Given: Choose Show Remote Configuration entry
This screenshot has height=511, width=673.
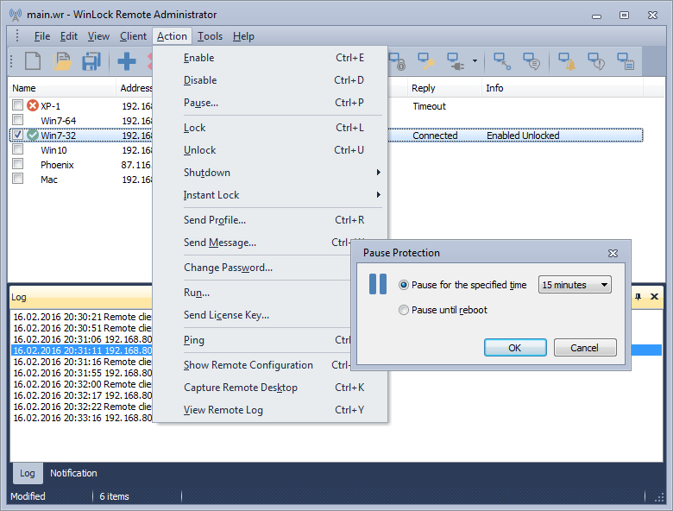Looking at the screenshot, I should tap(252, 365).
